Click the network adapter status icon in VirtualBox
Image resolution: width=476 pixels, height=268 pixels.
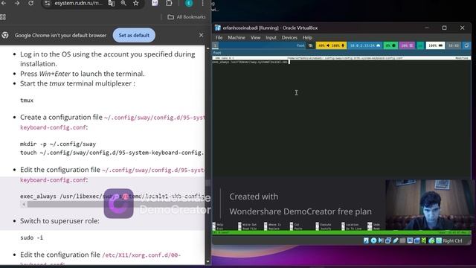pyautogui.click(x=388, y=240)
